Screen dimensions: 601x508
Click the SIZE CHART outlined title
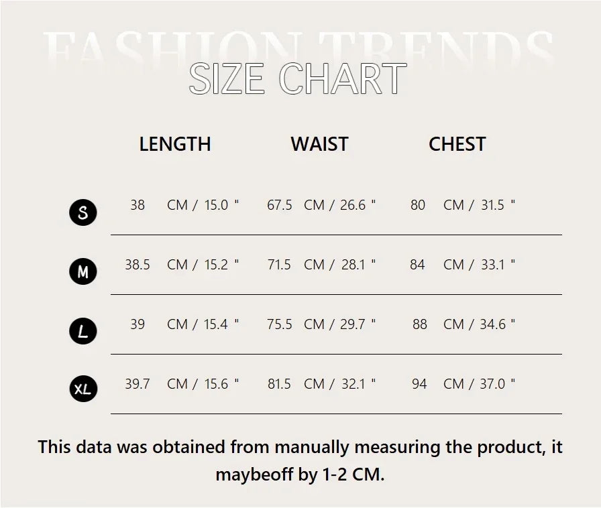pos(298,79)
